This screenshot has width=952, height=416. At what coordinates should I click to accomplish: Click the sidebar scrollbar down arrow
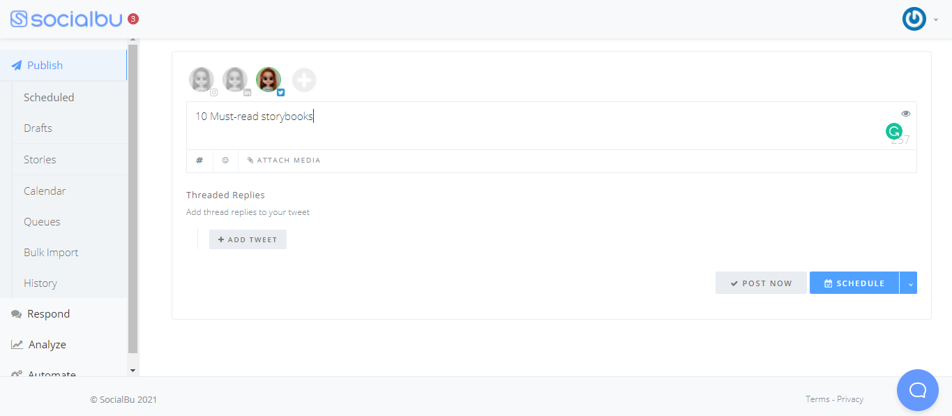(x=133, y=370)
